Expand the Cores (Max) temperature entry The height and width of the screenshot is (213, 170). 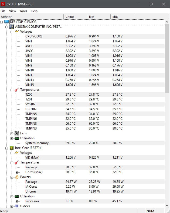tap(17, 172)
